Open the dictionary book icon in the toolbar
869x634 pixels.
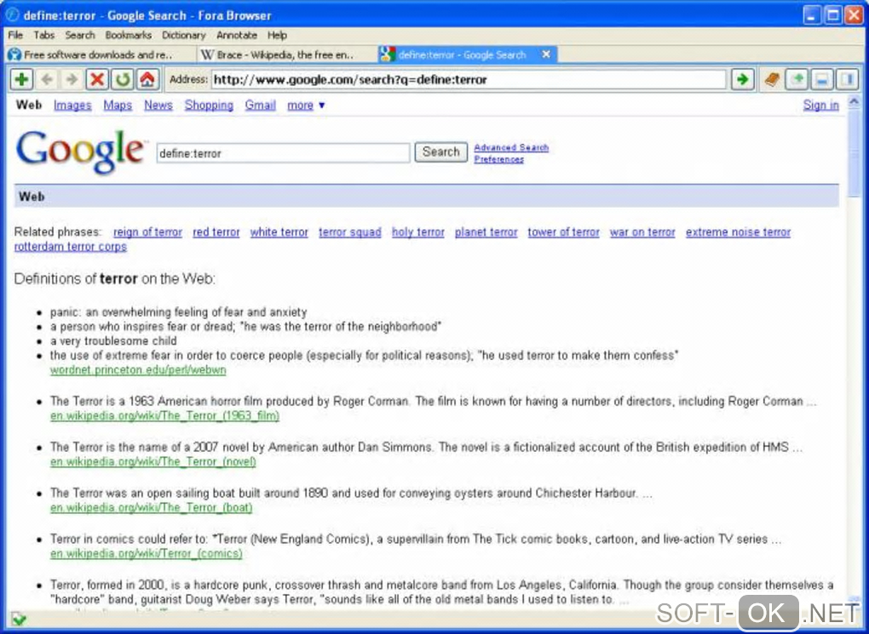click(772, 80)
